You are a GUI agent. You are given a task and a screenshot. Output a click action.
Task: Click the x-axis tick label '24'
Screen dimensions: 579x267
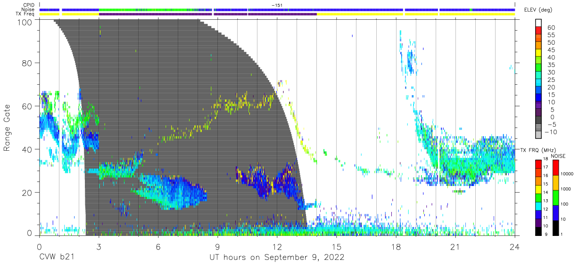(x=515, y=246)
